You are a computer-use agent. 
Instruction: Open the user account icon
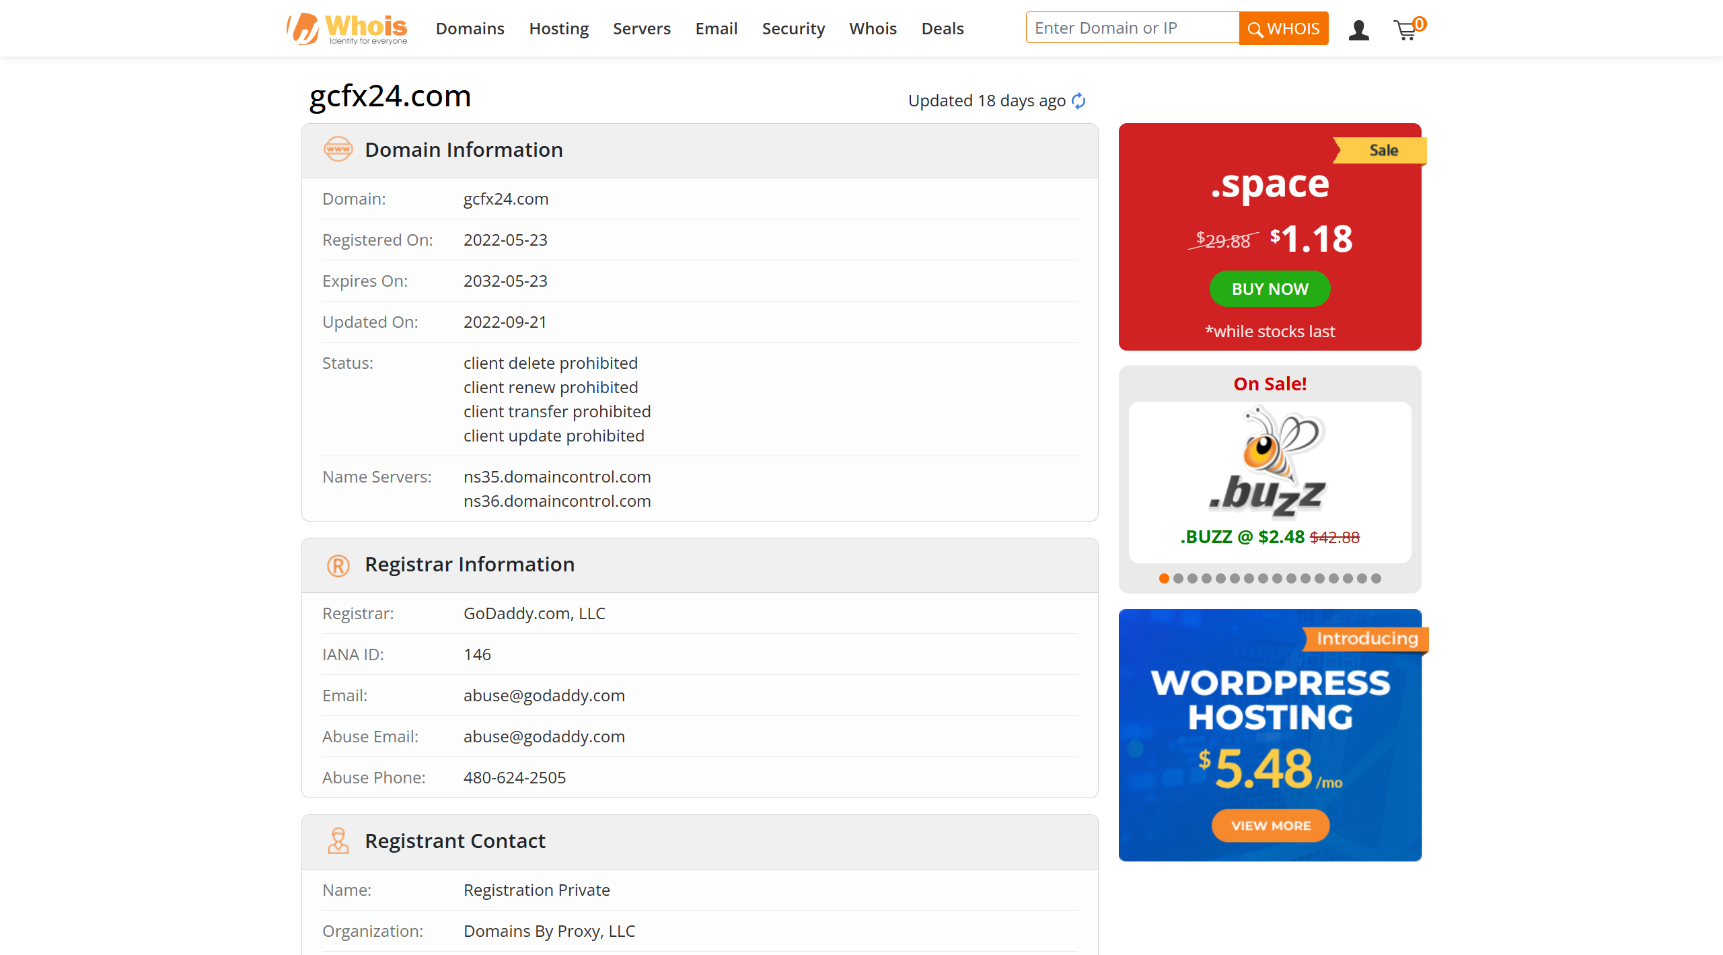(1358, 30)
